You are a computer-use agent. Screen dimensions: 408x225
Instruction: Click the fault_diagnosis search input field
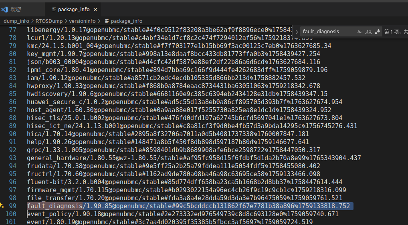(328, 32)
